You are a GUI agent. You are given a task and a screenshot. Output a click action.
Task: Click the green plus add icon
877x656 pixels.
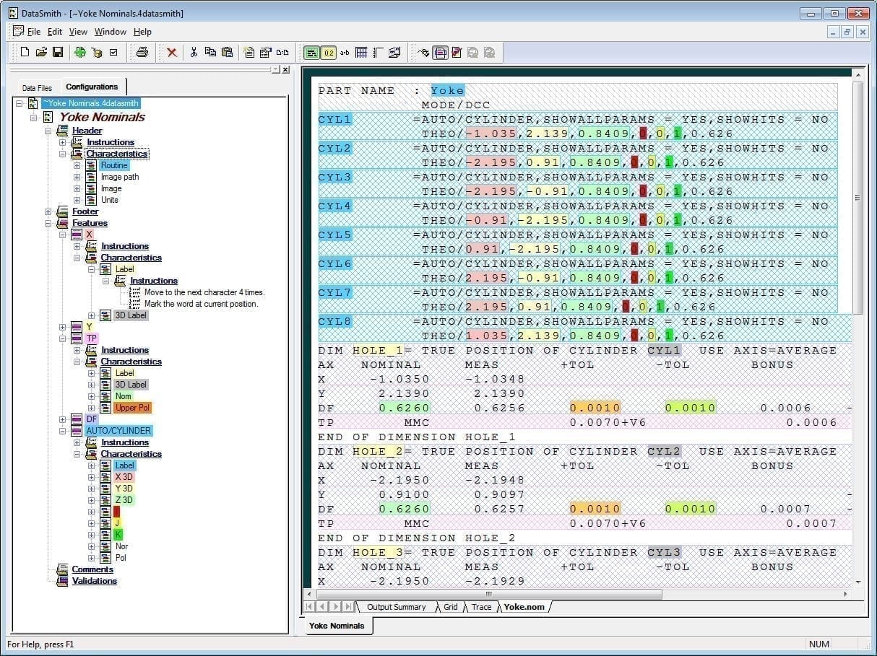coord(80,52)
